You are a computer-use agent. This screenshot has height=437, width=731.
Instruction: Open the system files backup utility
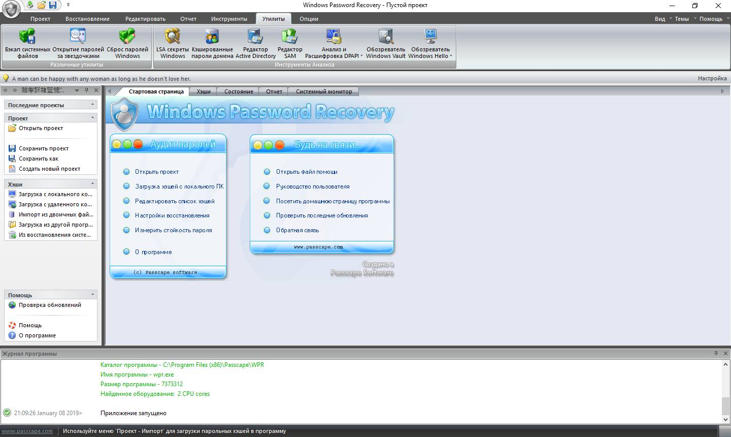[x=27, y=44]
